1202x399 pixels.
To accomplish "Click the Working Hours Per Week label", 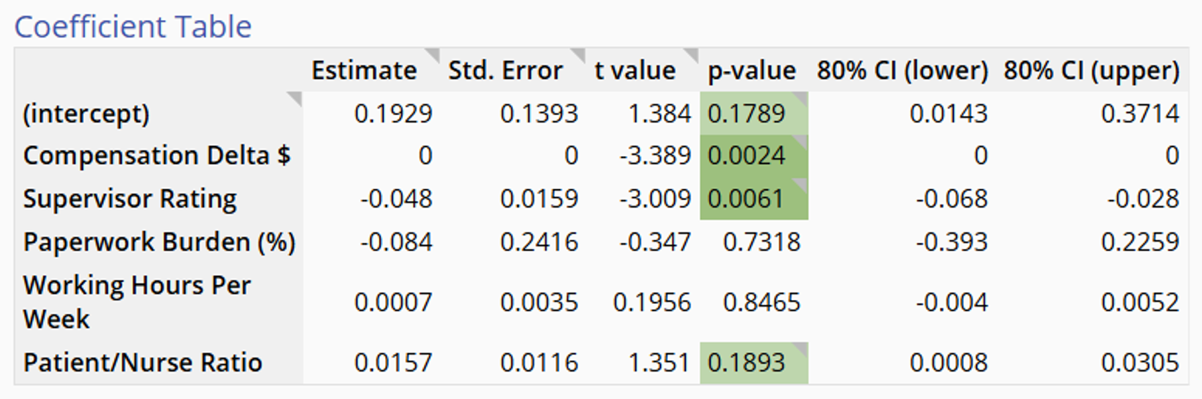I will click(137, 302).
